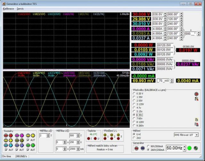Click the Reakce = 0 ms text
The width and height of the screenshot is (205, 161).
click(105, 149)
